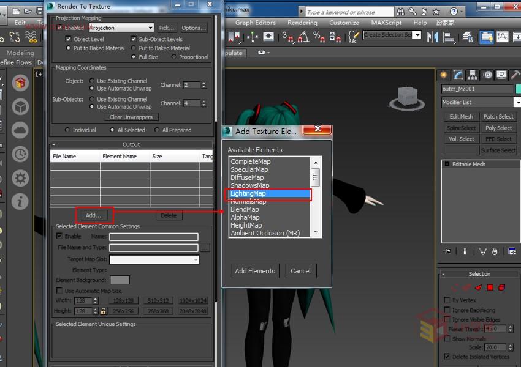Screen dimensions: 521x367
Task: Click the Pin Stack icon
Action: coord(448,251)
